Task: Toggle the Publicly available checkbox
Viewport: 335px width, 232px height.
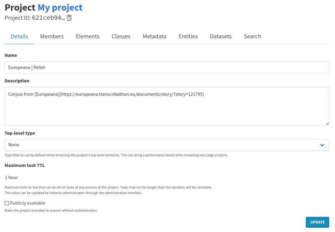Action: [7, 203]
